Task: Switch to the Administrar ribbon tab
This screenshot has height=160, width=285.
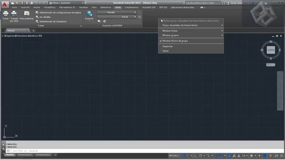Action: 106,8
